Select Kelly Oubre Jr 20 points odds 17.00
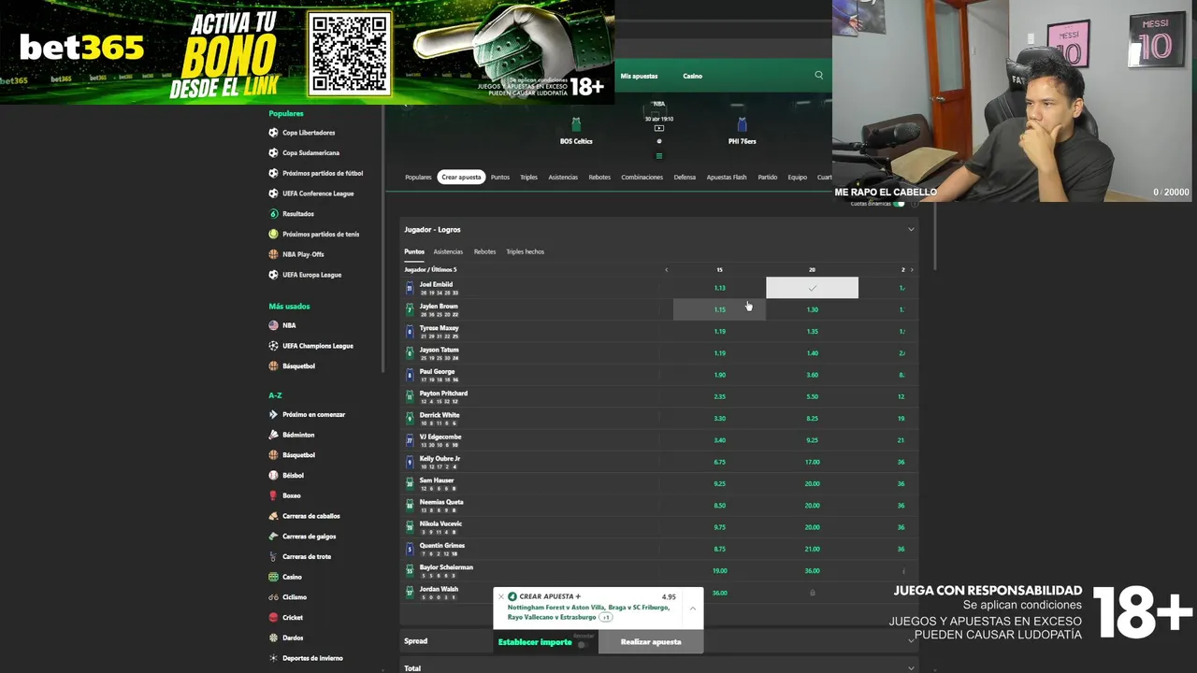Screen dimensions: 1197x673 (812, 462)
